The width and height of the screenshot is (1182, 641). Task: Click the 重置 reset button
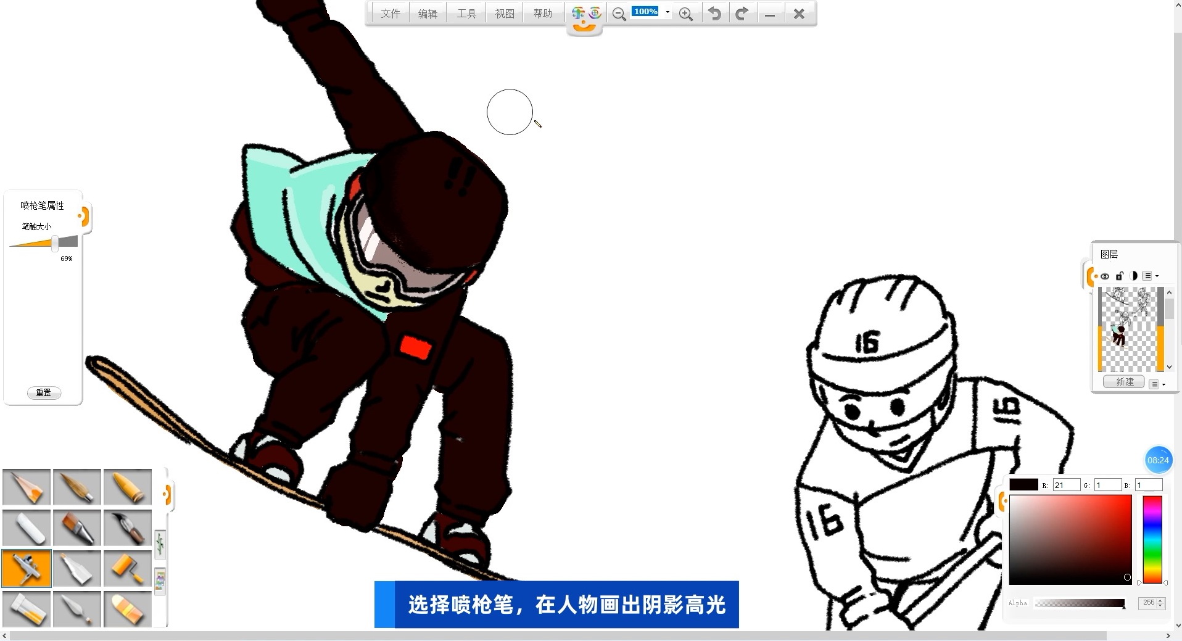(44, 392)
